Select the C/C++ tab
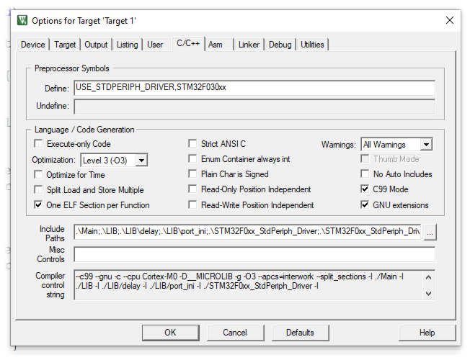The height and width of the screenshot is (360, 470). (x=188, y=43)
